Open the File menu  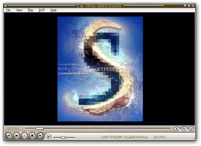tap(8, 10)
